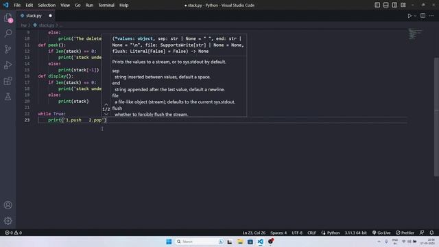Start server with Go Live
This screenshot has width=439, height=247.
point(381,233)
